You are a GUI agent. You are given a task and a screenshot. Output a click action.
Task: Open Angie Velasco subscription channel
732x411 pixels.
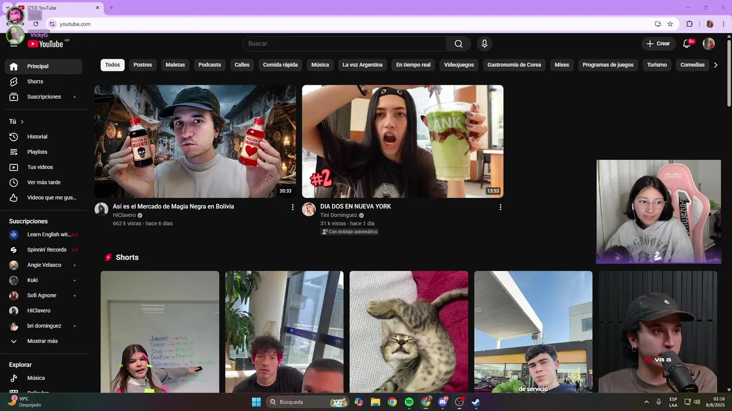point(43,265)
